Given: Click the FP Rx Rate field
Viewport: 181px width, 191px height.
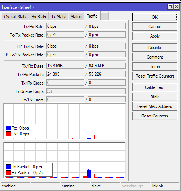Looking at the screenshot, I should point(107,46).
